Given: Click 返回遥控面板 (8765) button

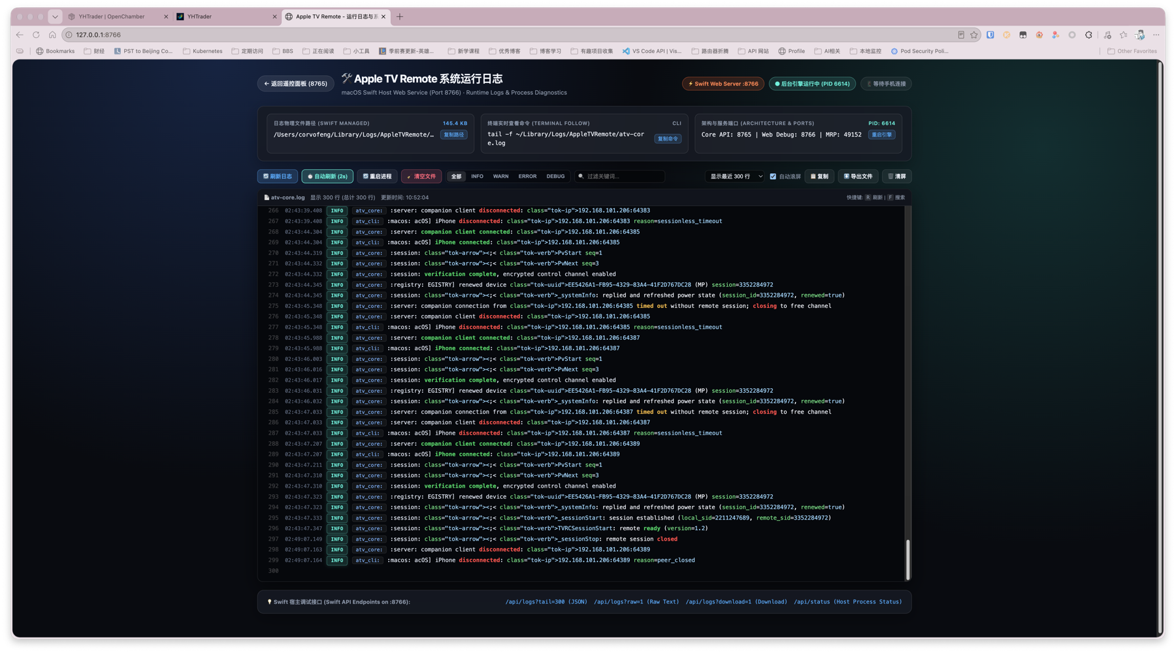Looking at the screenshot, I should 295,84.
